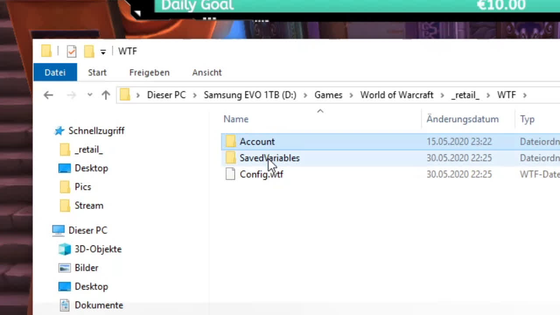
Task: Navigate to World of Warcraft in breadcrumb
Action: (396, 95)
